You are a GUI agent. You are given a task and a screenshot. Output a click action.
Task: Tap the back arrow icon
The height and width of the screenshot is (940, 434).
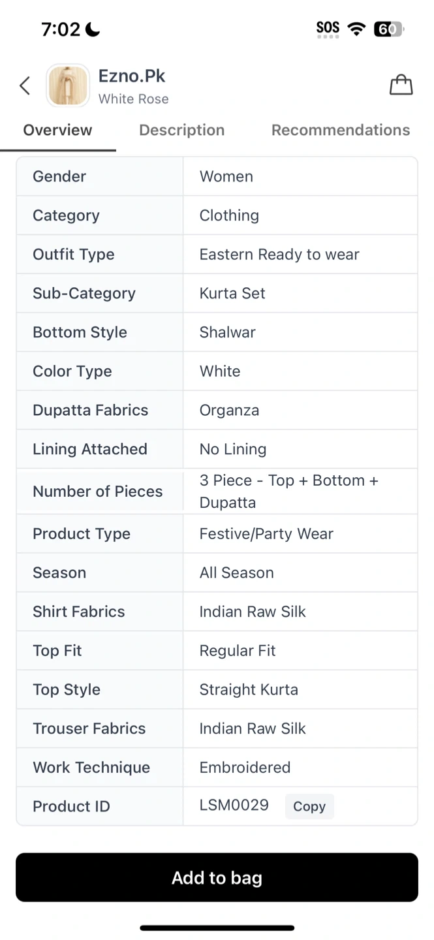point(25,86)
